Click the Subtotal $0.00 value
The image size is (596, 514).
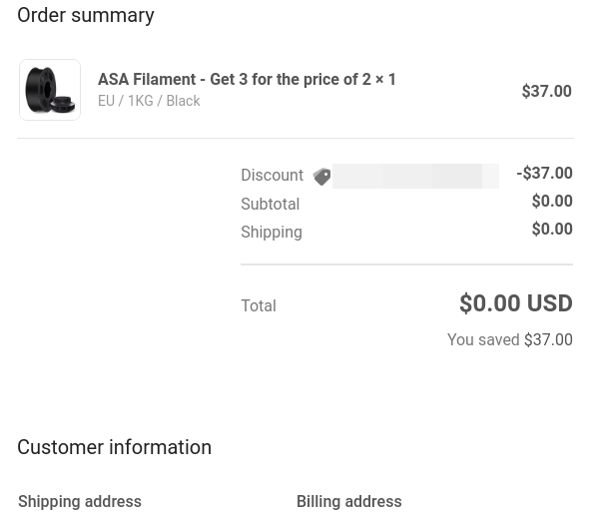[x=552, y=201]
